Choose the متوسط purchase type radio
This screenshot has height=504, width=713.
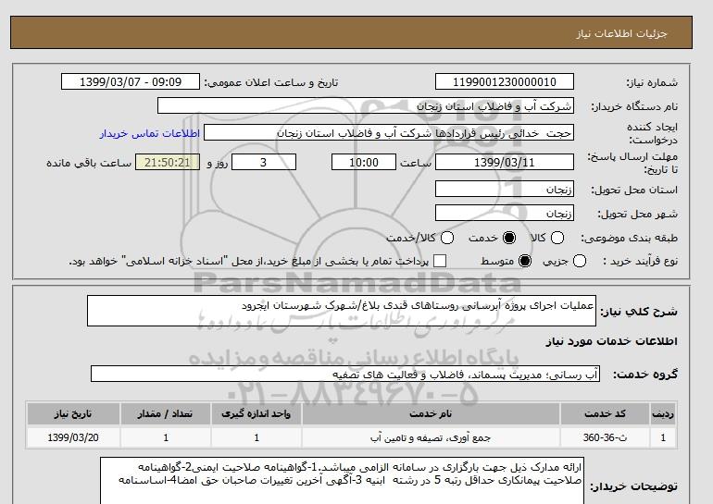point(525,261)
